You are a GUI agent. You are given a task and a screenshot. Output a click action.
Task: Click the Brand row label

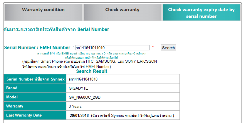pos(12,88)
